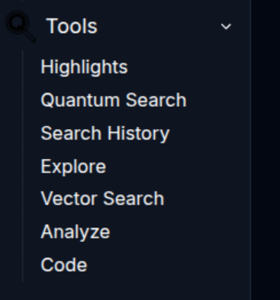
Task: Click the Analyze link in sidebar
Action: tap(76, 232)
